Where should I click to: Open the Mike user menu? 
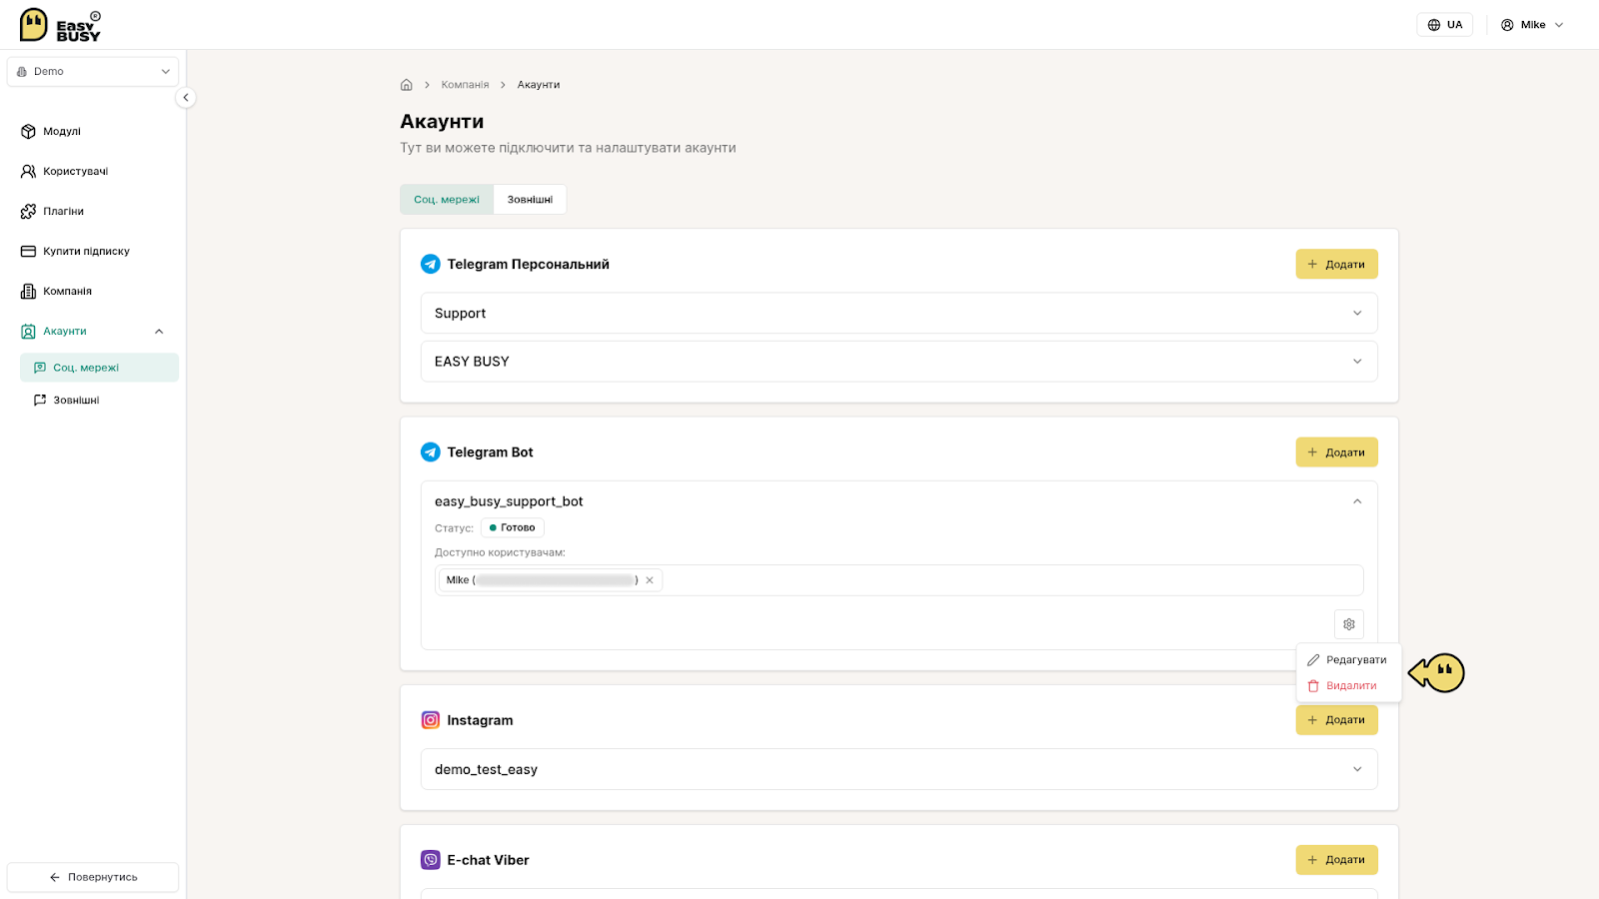(x=1532, y=25)
